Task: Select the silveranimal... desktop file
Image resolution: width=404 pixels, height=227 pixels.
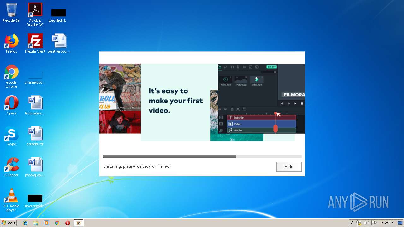Action: coord(35,201)
